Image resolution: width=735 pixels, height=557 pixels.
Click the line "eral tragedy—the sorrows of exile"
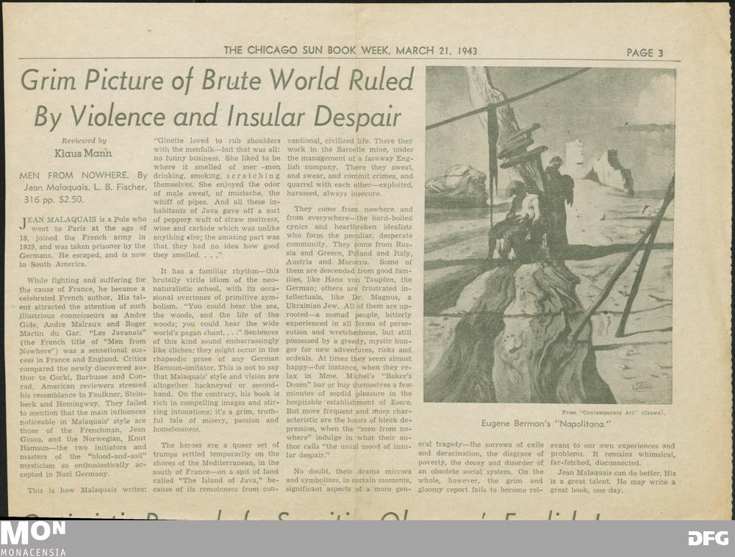(x=481, y=444)
